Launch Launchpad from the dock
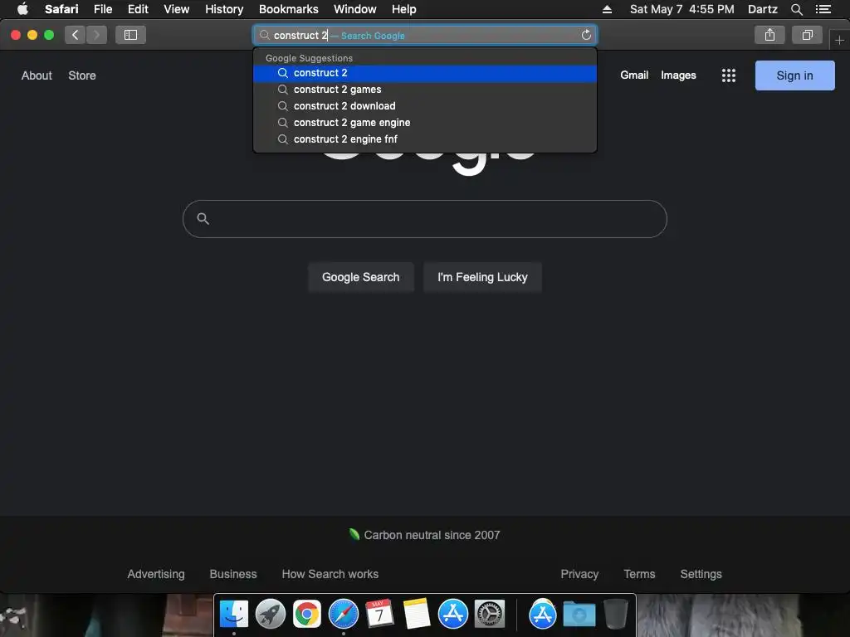 click(271, 615)
